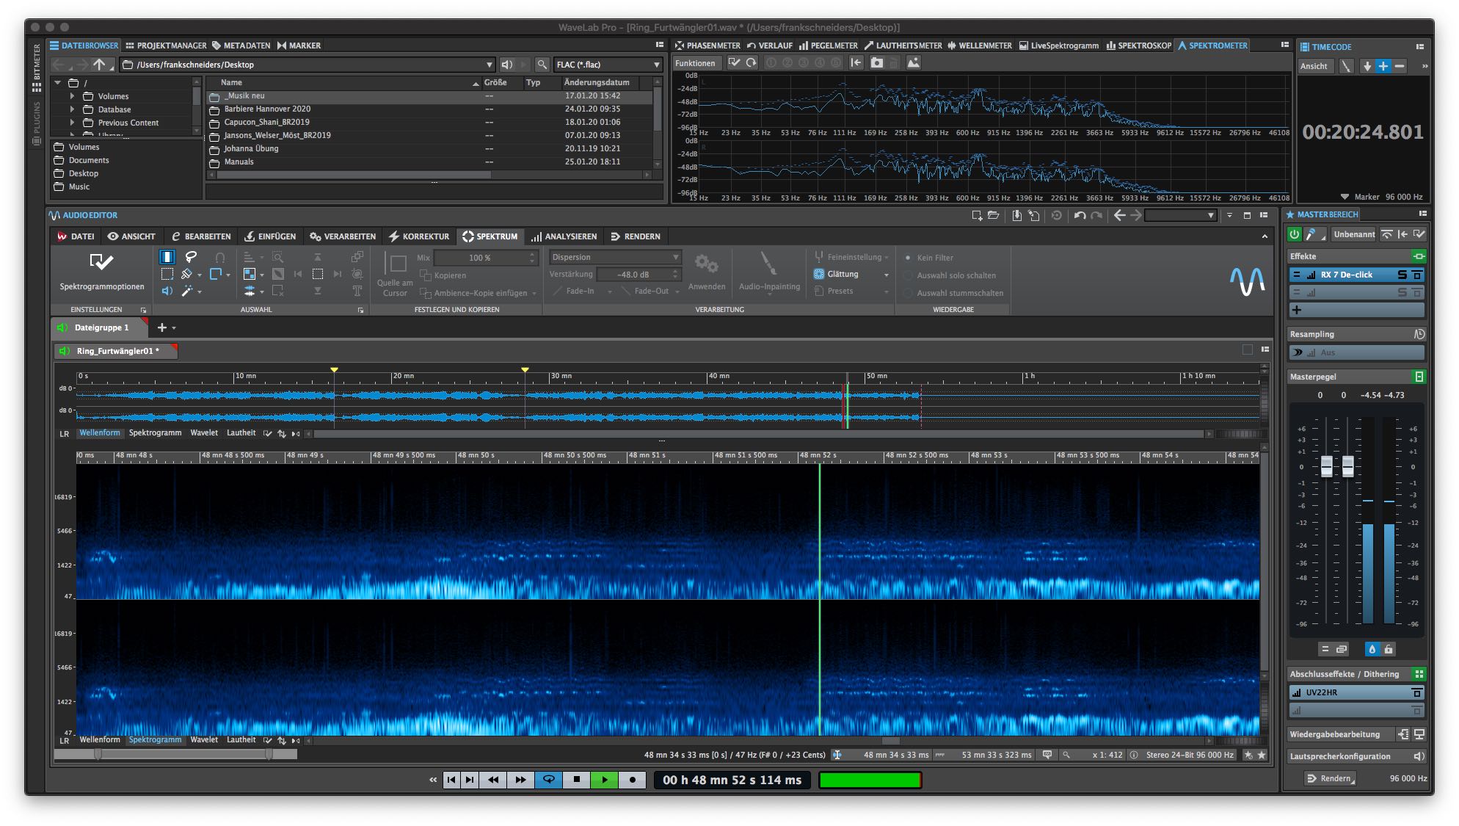This screenshot has width=1459, height=826.
Task: Open the RENDERN ribbon tab
Action: point(636,236)
